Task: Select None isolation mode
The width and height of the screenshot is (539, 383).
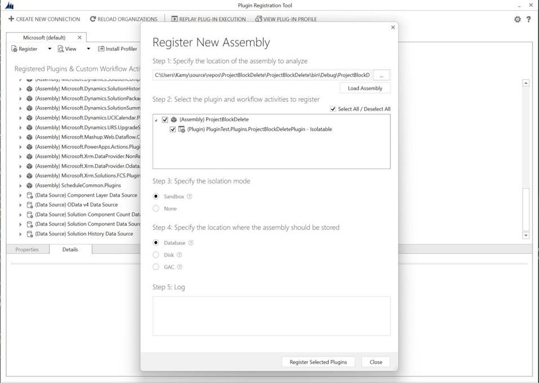Action: pos(156,208)
